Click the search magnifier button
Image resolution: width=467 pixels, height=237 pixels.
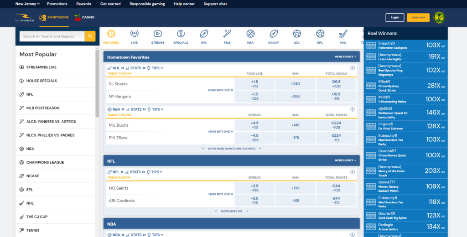[x=90, y=36]
